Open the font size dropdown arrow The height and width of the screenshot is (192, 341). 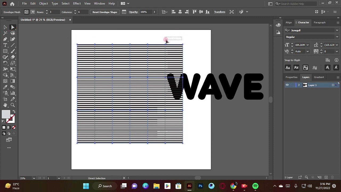[x=308, y=45]
